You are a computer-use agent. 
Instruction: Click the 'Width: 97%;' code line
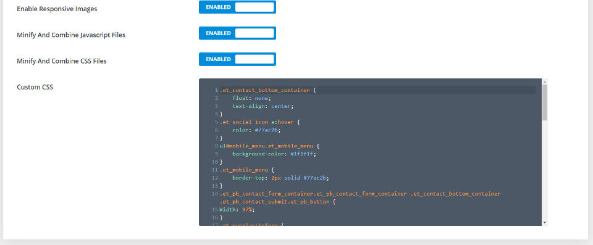click(237, 209)
